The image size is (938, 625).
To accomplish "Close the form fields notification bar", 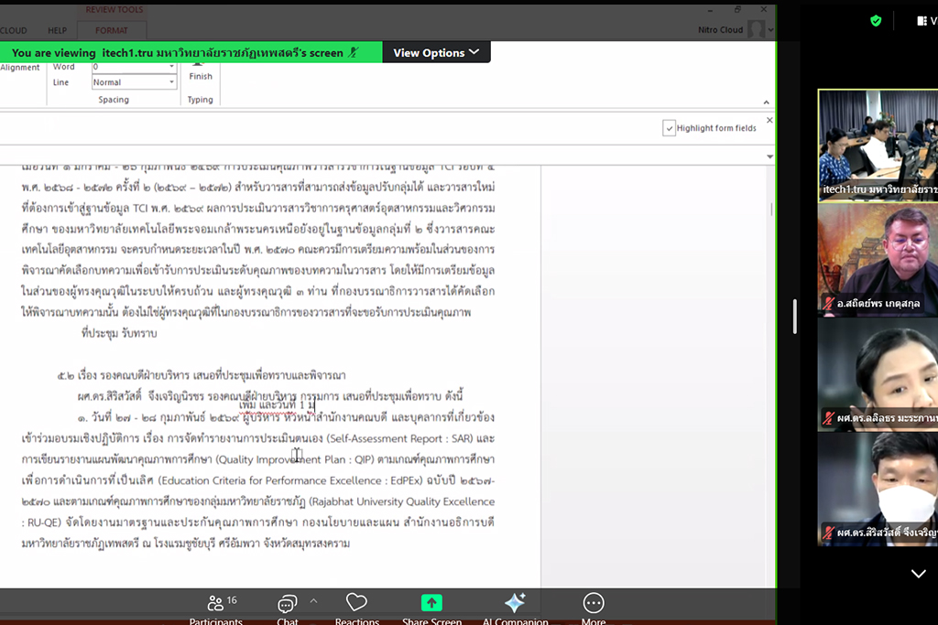I will (x=769, y=120).
